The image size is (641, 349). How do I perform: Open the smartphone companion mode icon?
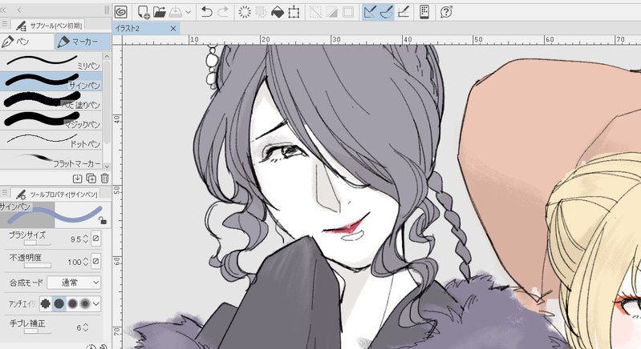424,12
